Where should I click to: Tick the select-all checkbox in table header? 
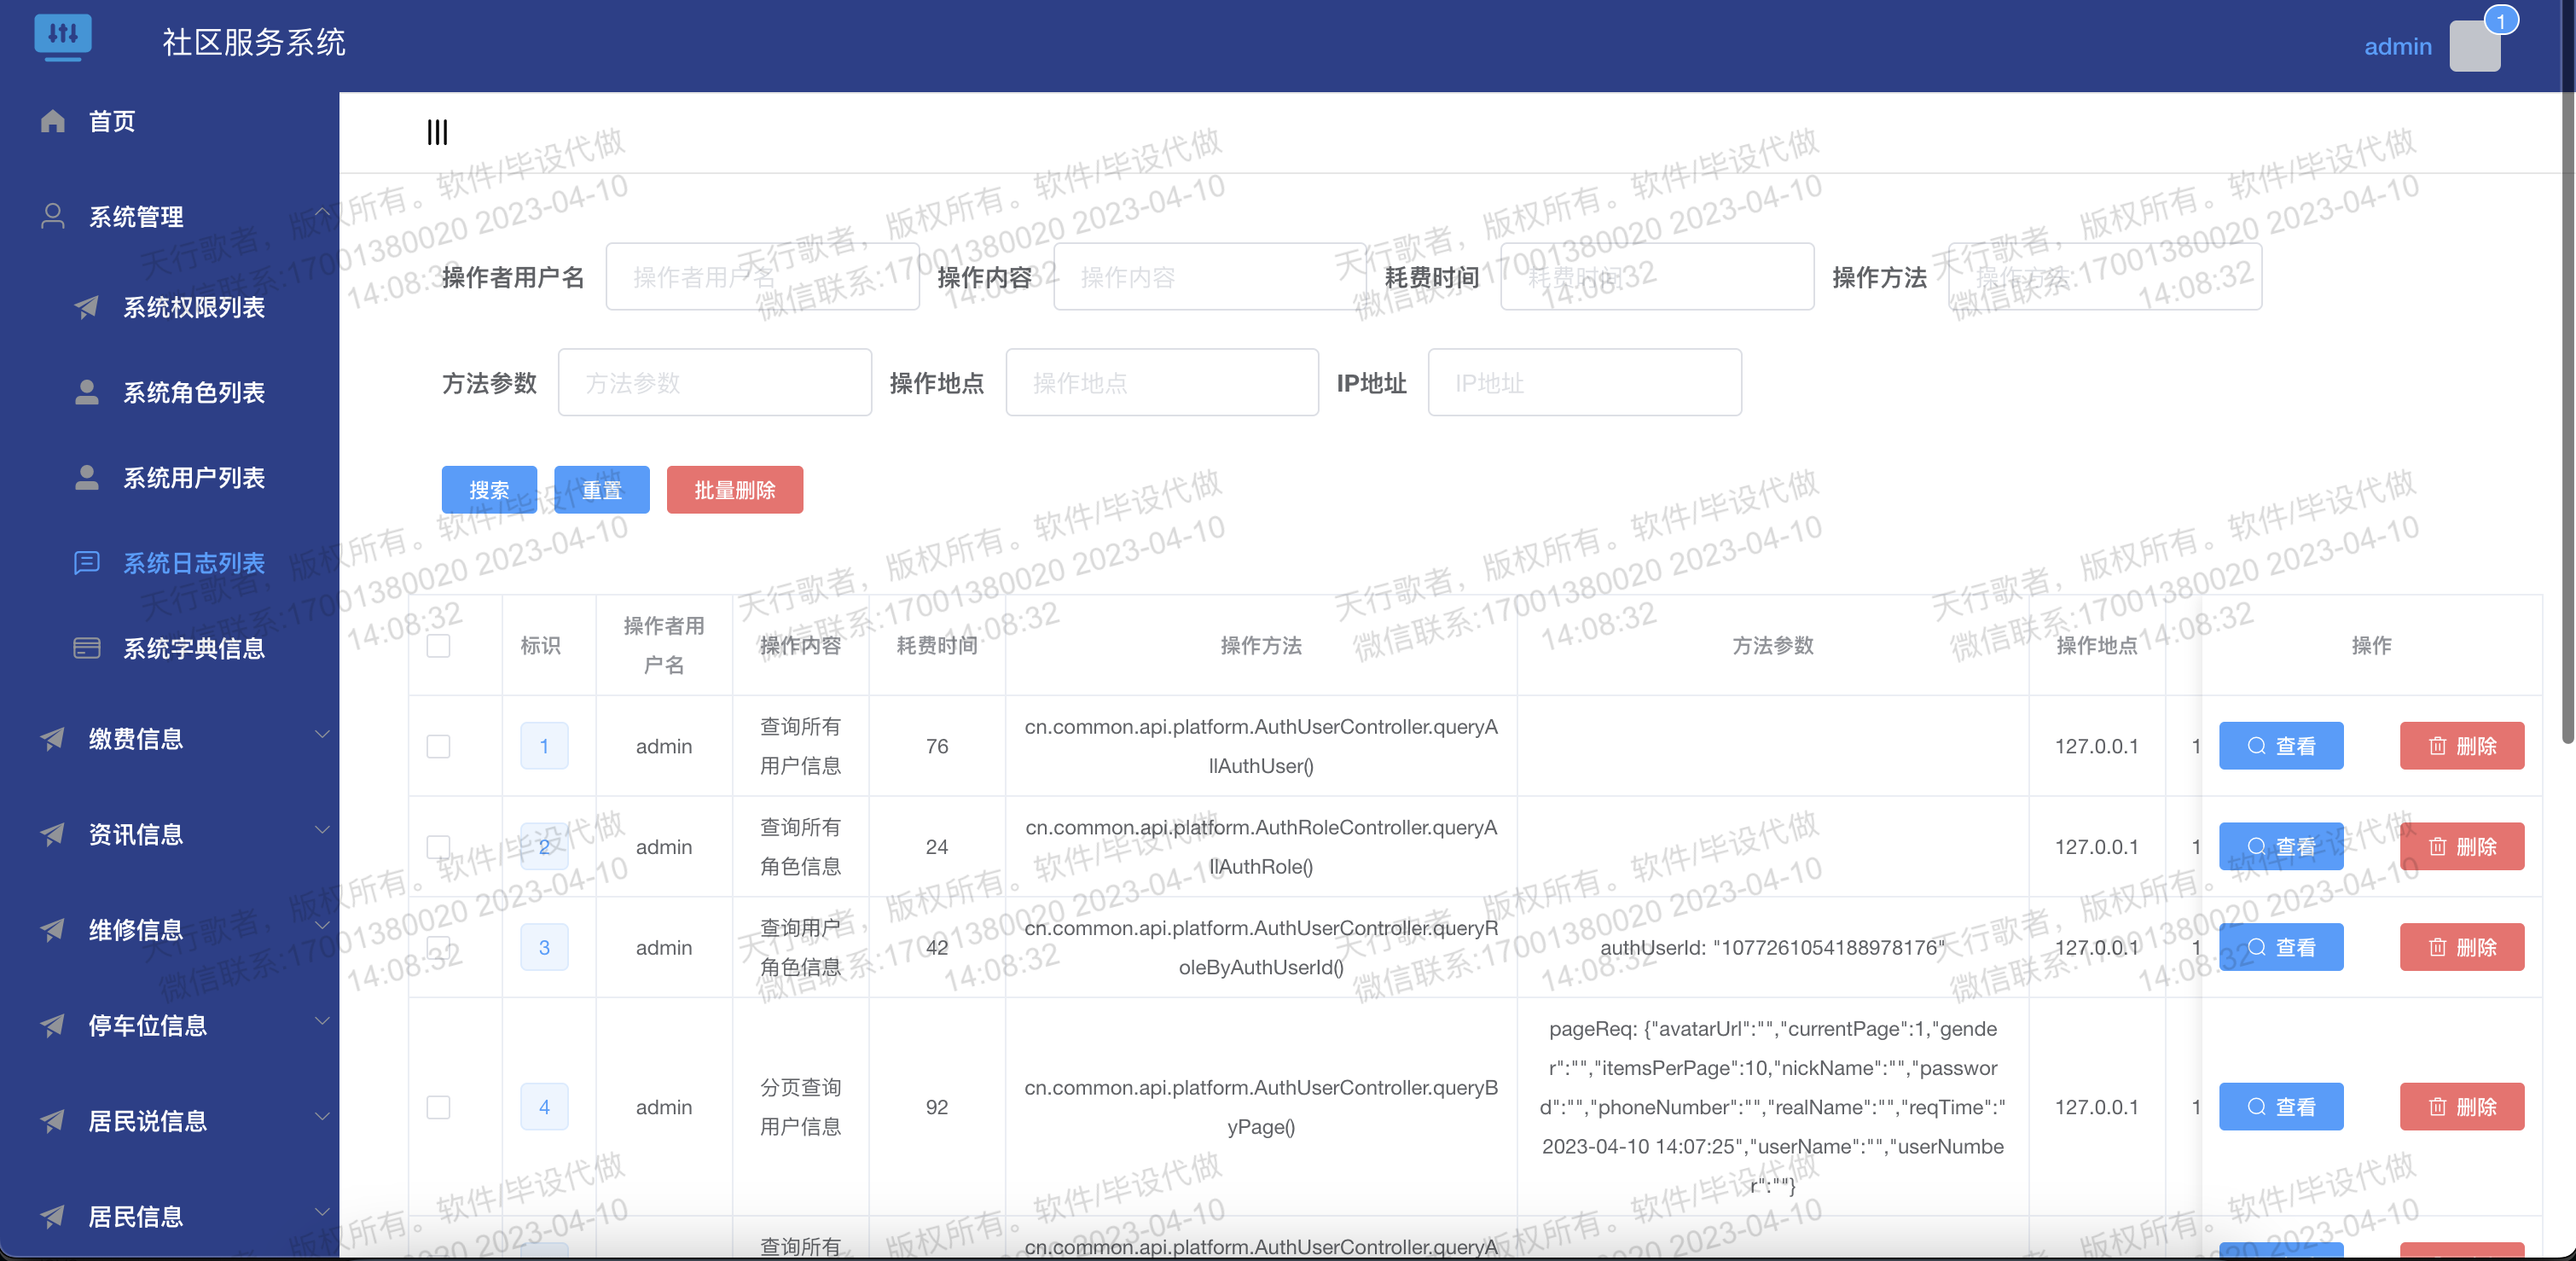tap(438, 646)
